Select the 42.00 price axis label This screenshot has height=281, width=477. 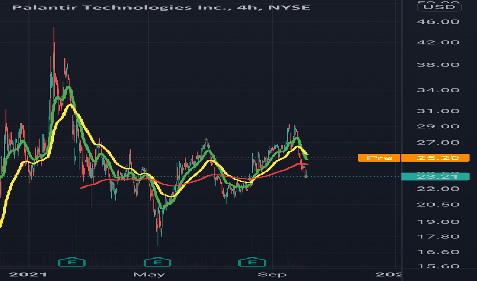(x=438, y=42)
